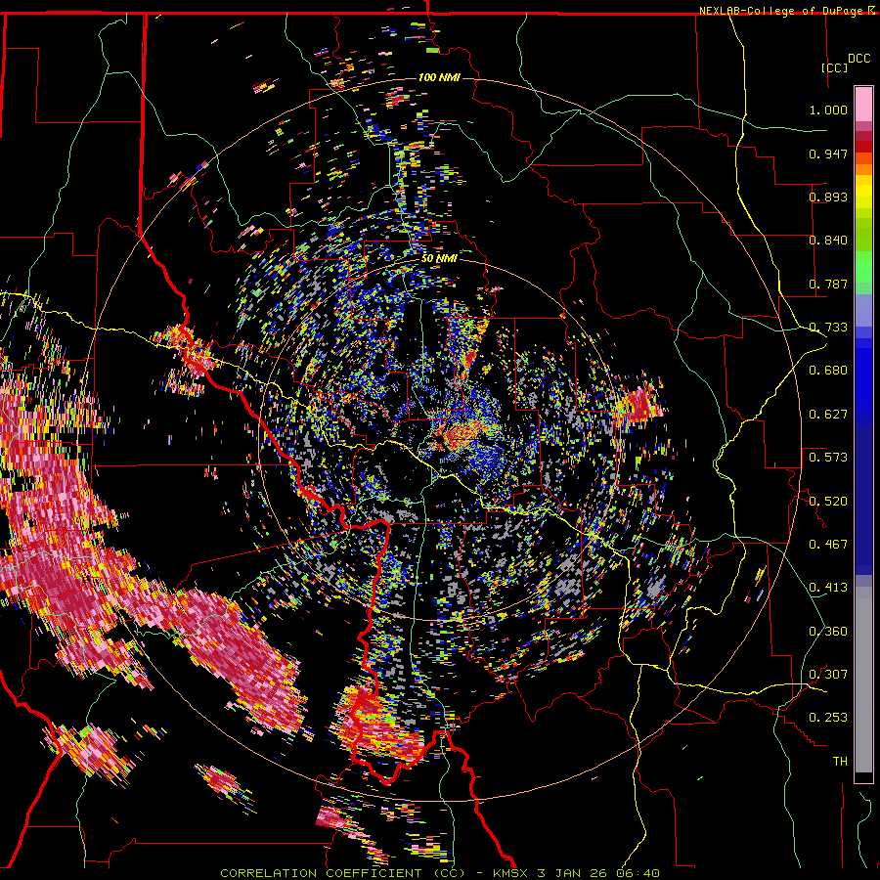The height and width of the screenshot is (880, 880).
Task: Select the 0.467 scale value
Action: pyautogui.click(x=828, y=545)
